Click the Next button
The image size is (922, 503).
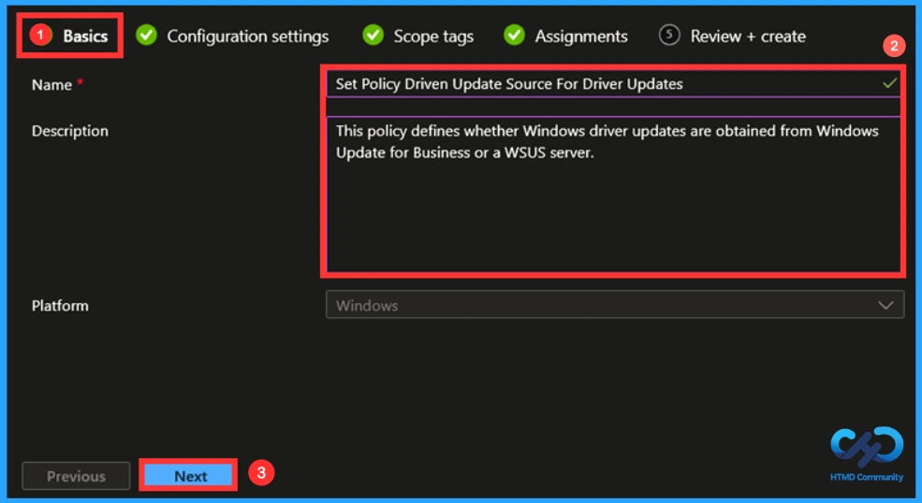(189, 475)
